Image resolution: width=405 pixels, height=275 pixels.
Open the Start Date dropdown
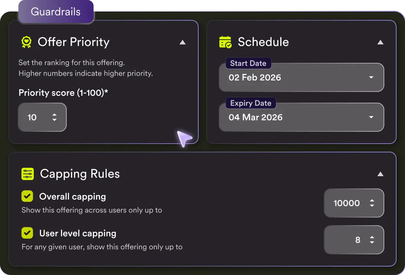pos(371,77)
